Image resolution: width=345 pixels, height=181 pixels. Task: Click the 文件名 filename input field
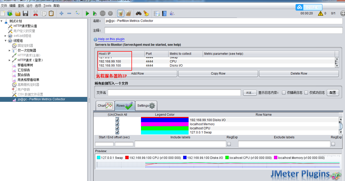click(x=174, y=93)
